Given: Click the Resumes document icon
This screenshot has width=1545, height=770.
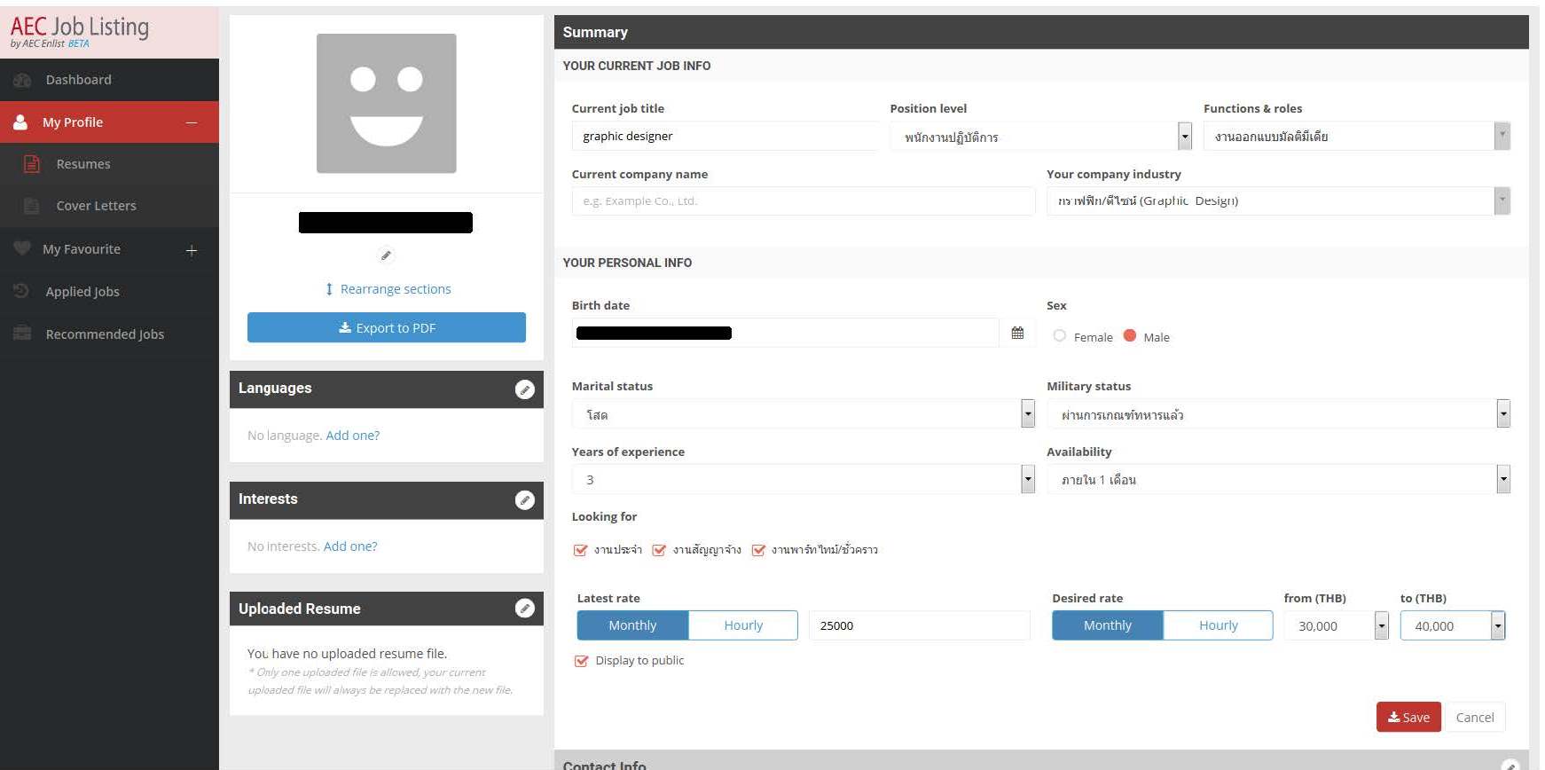Looking at the screenshot, I should pyautogui.click(x=32, y=164).
